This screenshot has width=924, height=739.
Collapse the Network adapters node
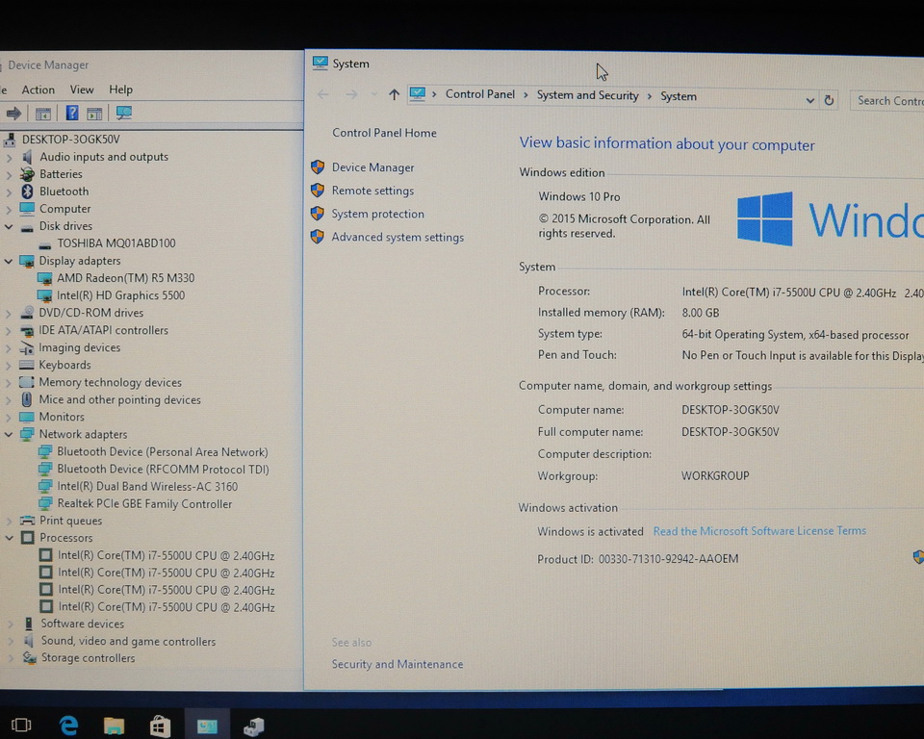coord(9,434)
